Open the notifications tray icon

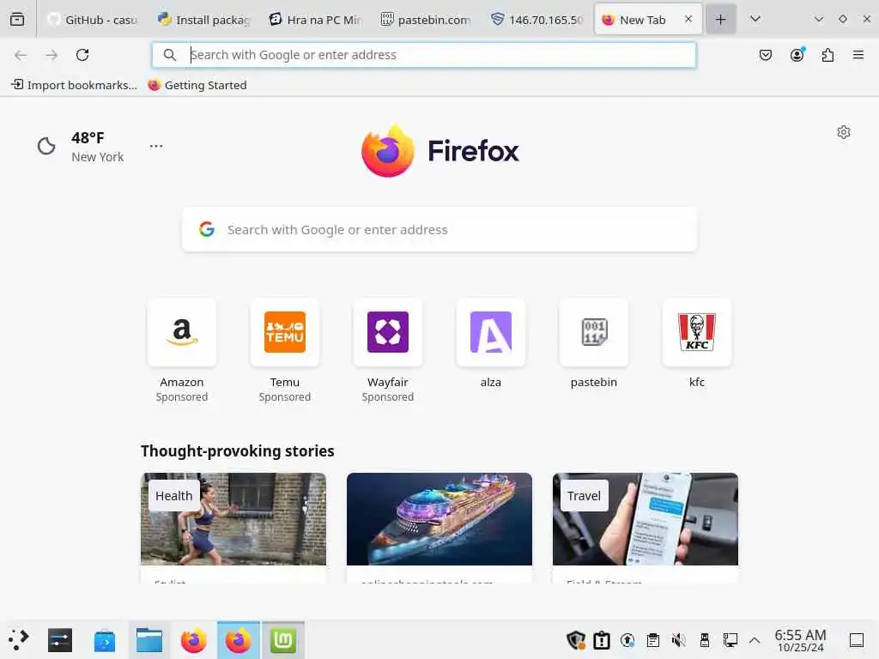click(602, 640)
